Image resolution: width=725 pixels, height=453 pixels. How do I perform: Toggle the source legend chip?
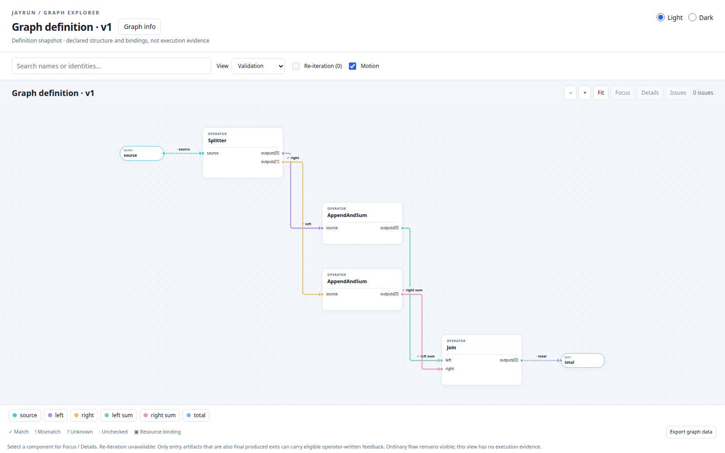(x=25, y=415)
